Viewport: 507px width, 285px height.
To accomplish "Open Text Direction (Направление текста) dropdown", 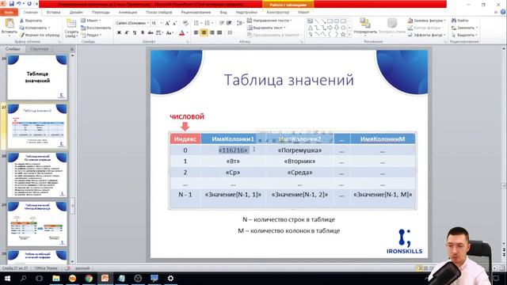I will click(269, 21).
